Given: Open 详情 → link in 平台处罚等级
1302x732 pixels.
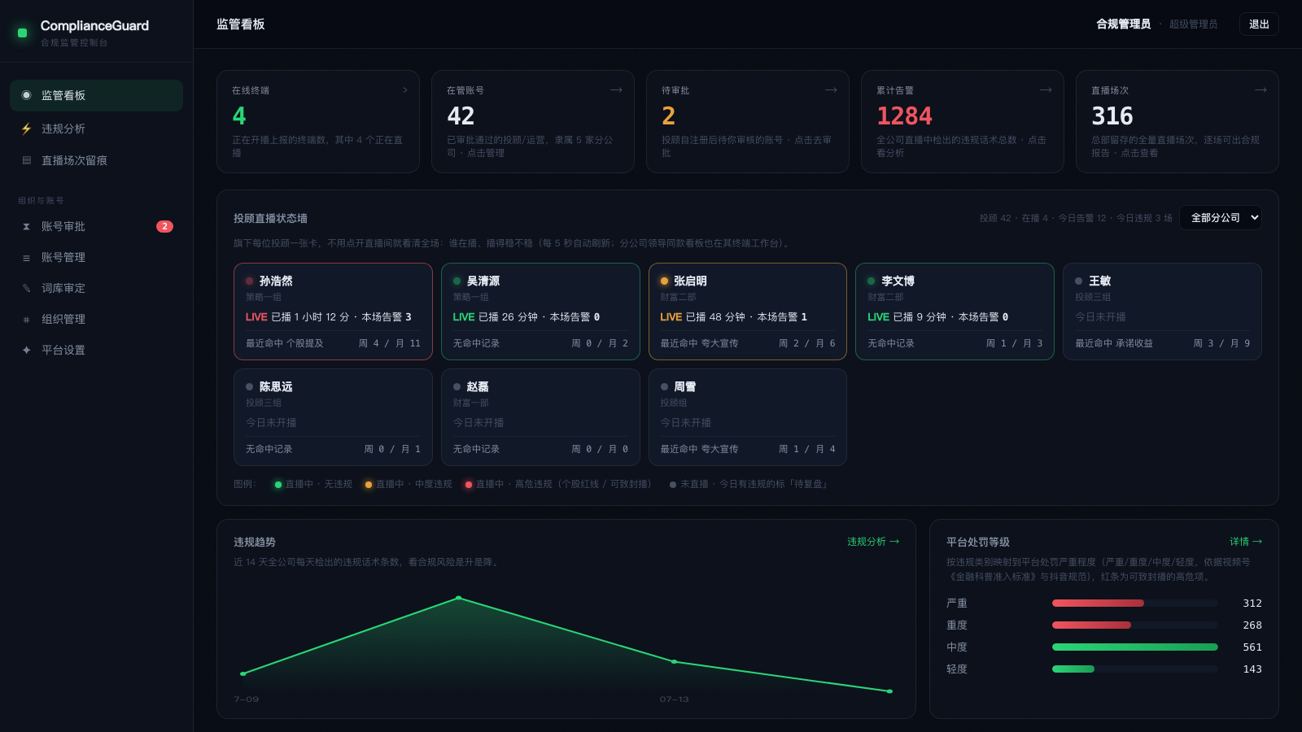Looking at the screenshot, I should point(1246,542).
